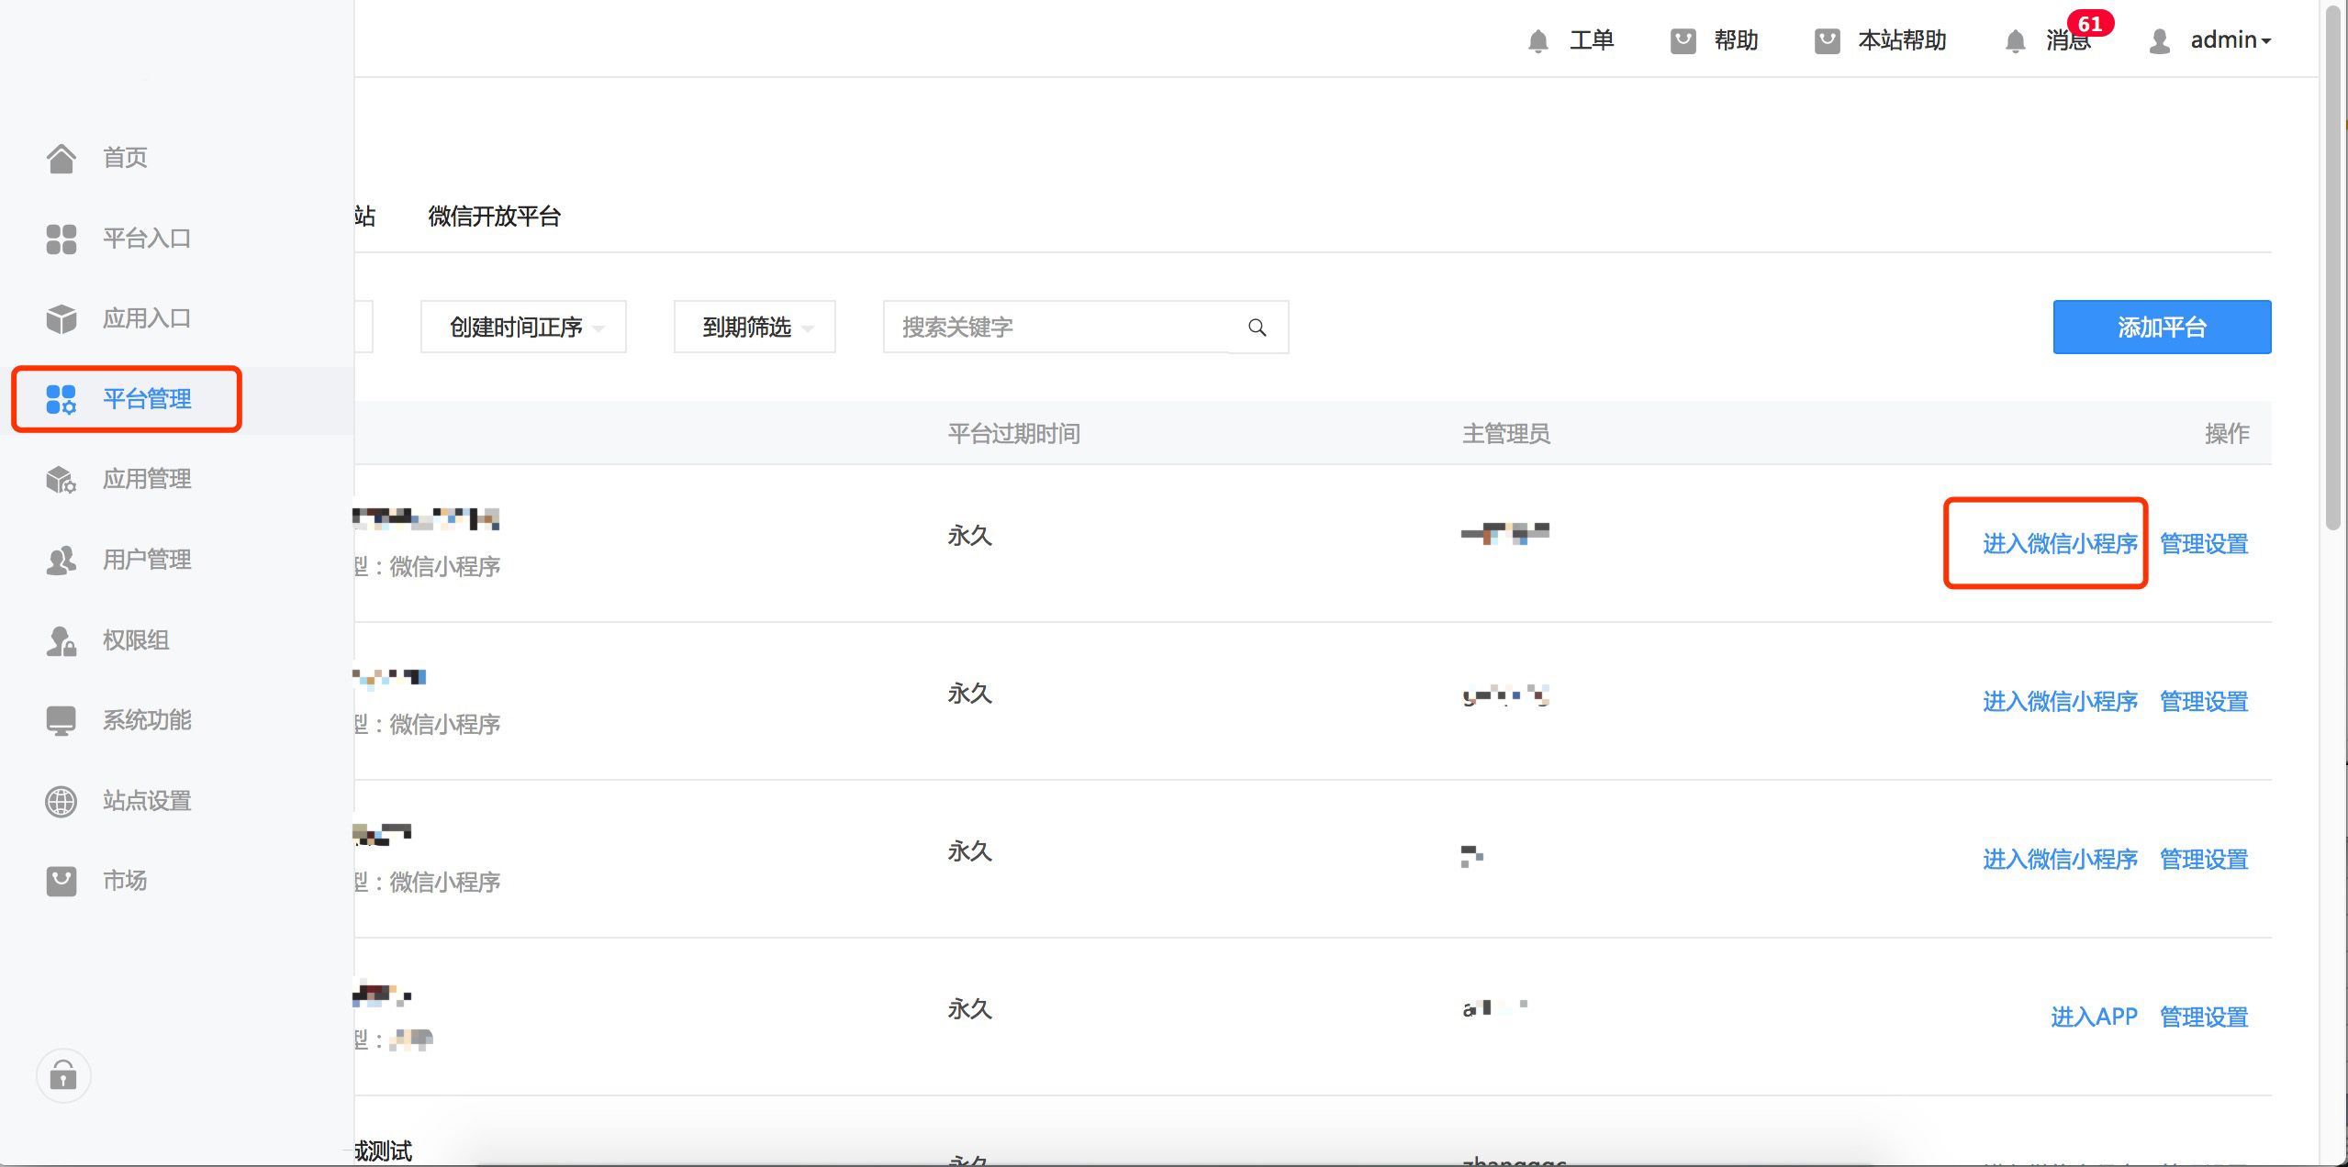Open 应用管理 menu item
Viewport: 2348px width, 1167px height.
point(147,479)
